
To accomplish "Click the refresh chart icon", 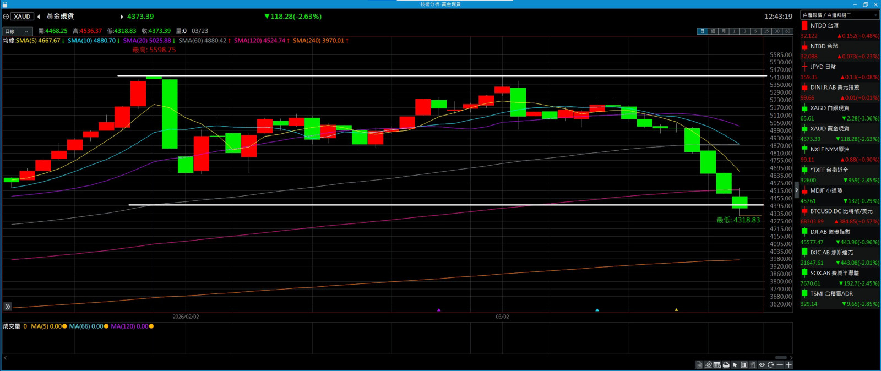I will point(771,365).
